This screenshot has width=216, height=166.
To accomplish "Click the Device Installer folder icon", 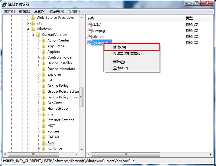I will click(43, 63).
